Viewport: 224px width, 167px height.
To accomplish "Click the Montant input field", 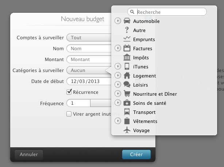I will pyautogui.click(x=89, y=59).
